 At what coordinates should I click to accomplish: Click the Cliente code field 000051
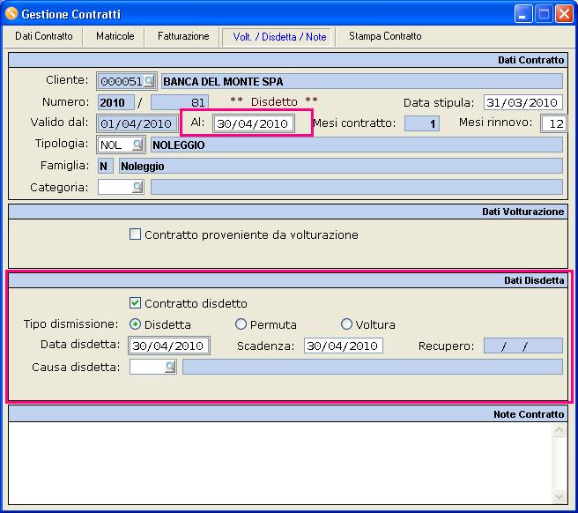tap(121, 81)
